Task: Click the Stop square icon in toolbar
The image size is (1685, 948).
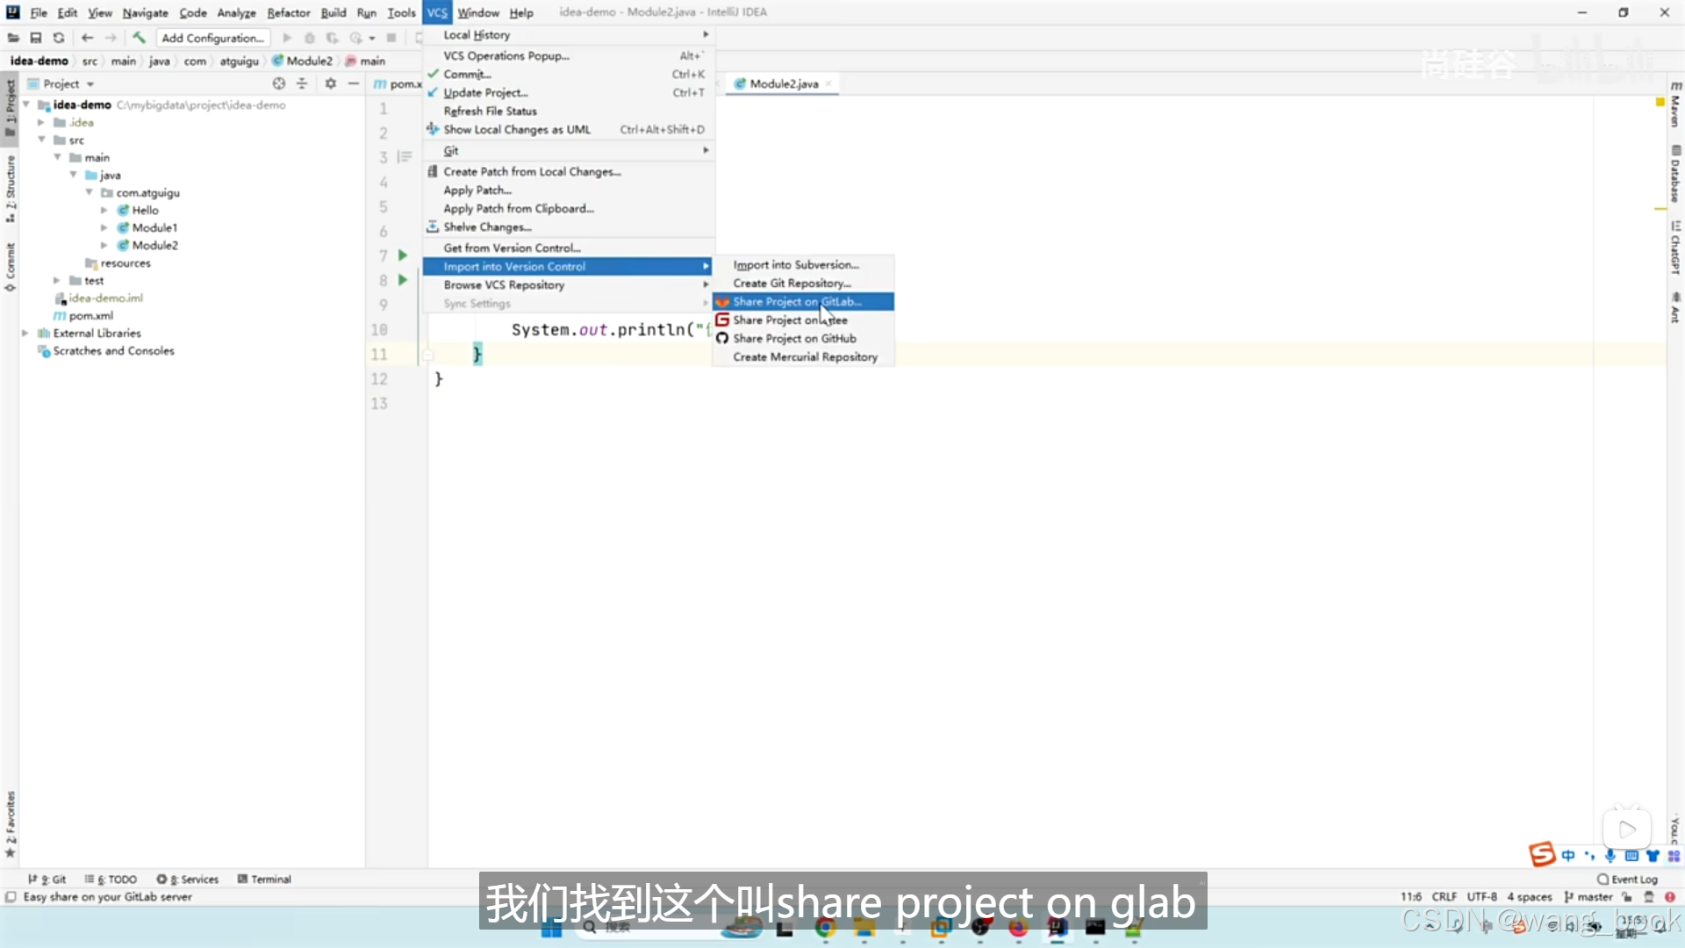Action: pyautogui.click(x=391, y=38)
